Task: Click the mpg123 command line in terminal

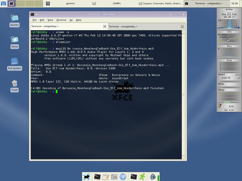Action: pos(92,49)
